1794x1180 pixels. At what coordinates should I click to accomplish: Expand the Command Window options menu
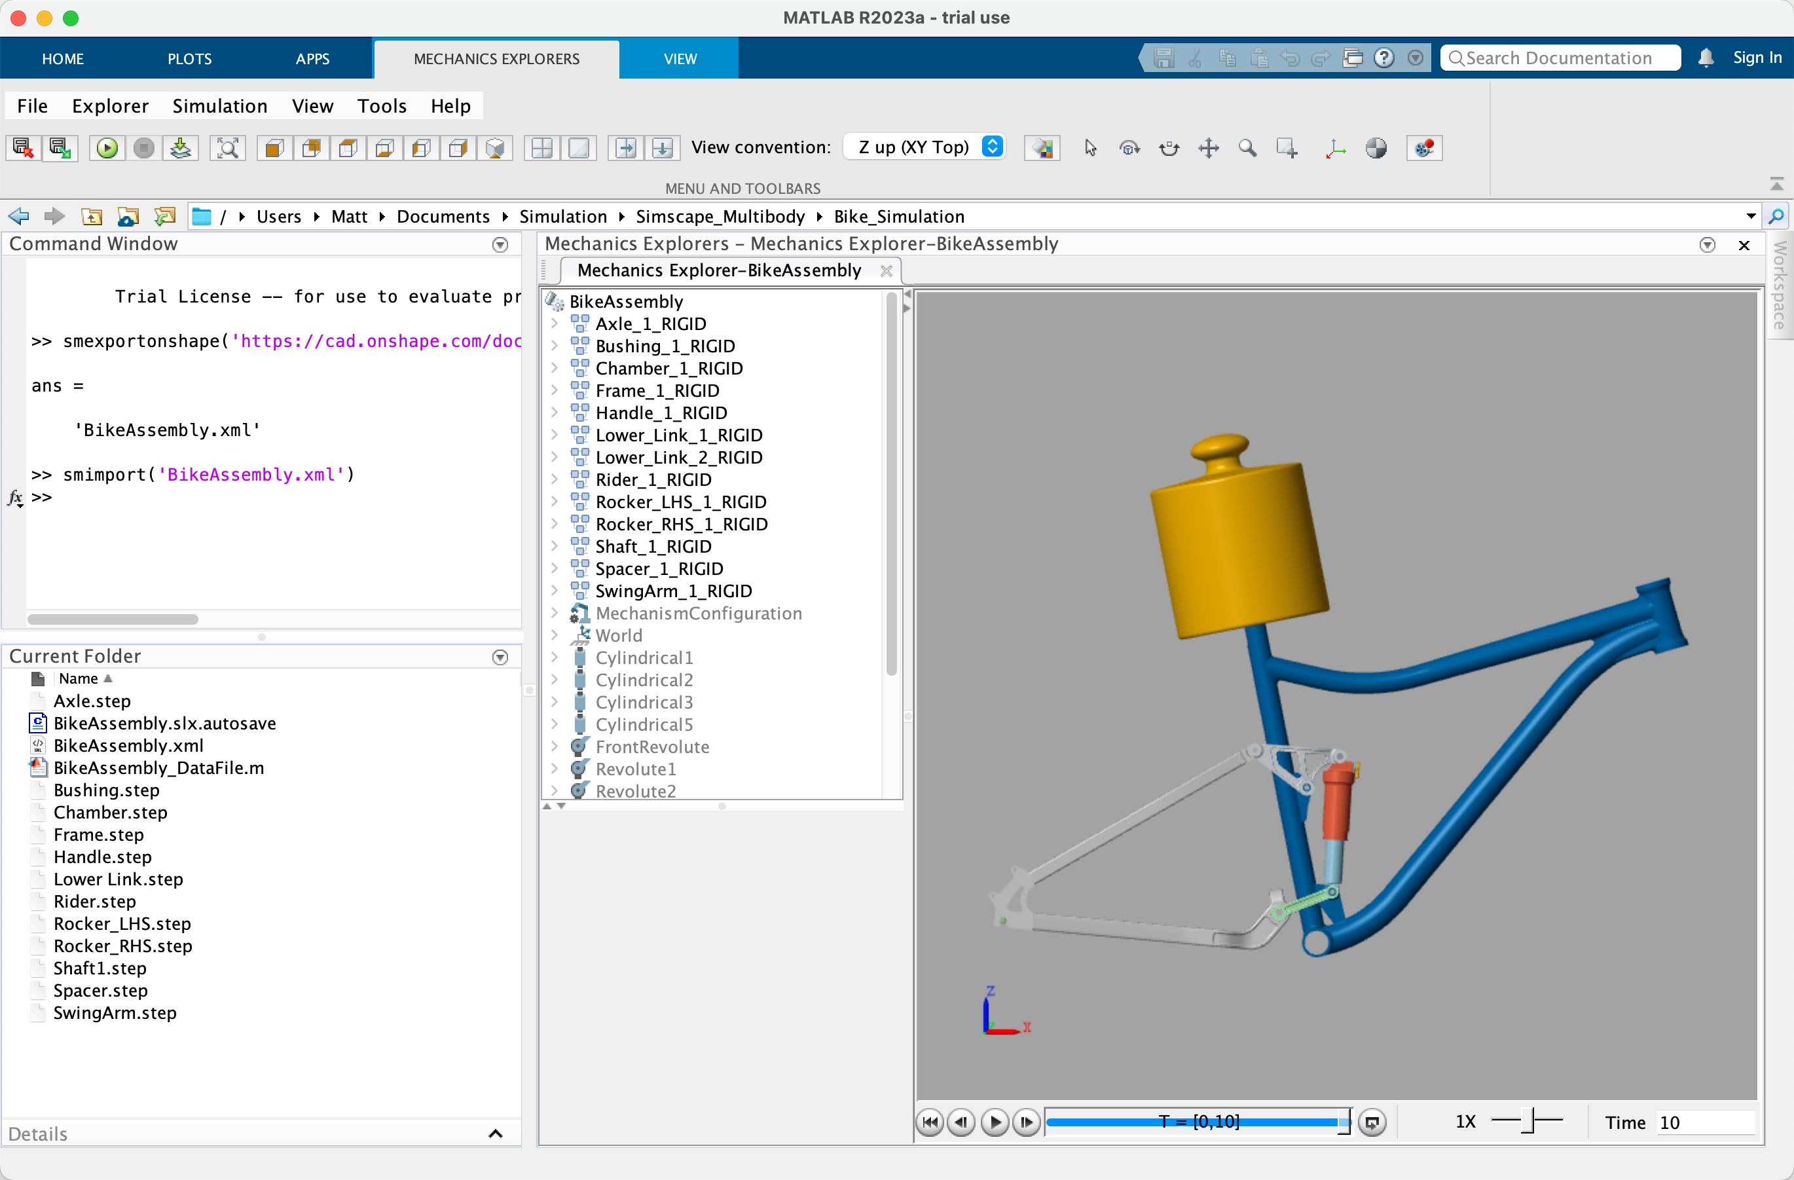point(500,244)
